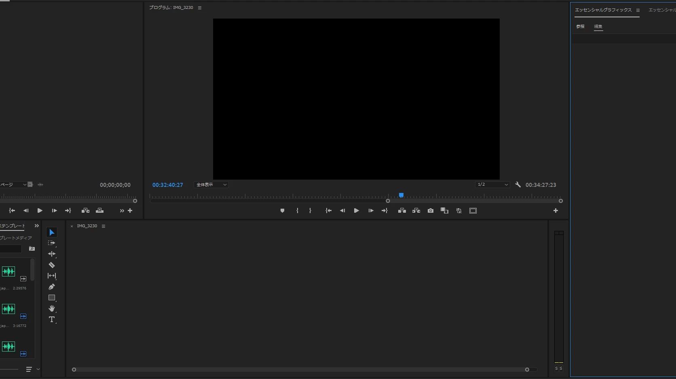Show hidden panel tabs with double chevron
676x379 pixels.
(37, 226)
